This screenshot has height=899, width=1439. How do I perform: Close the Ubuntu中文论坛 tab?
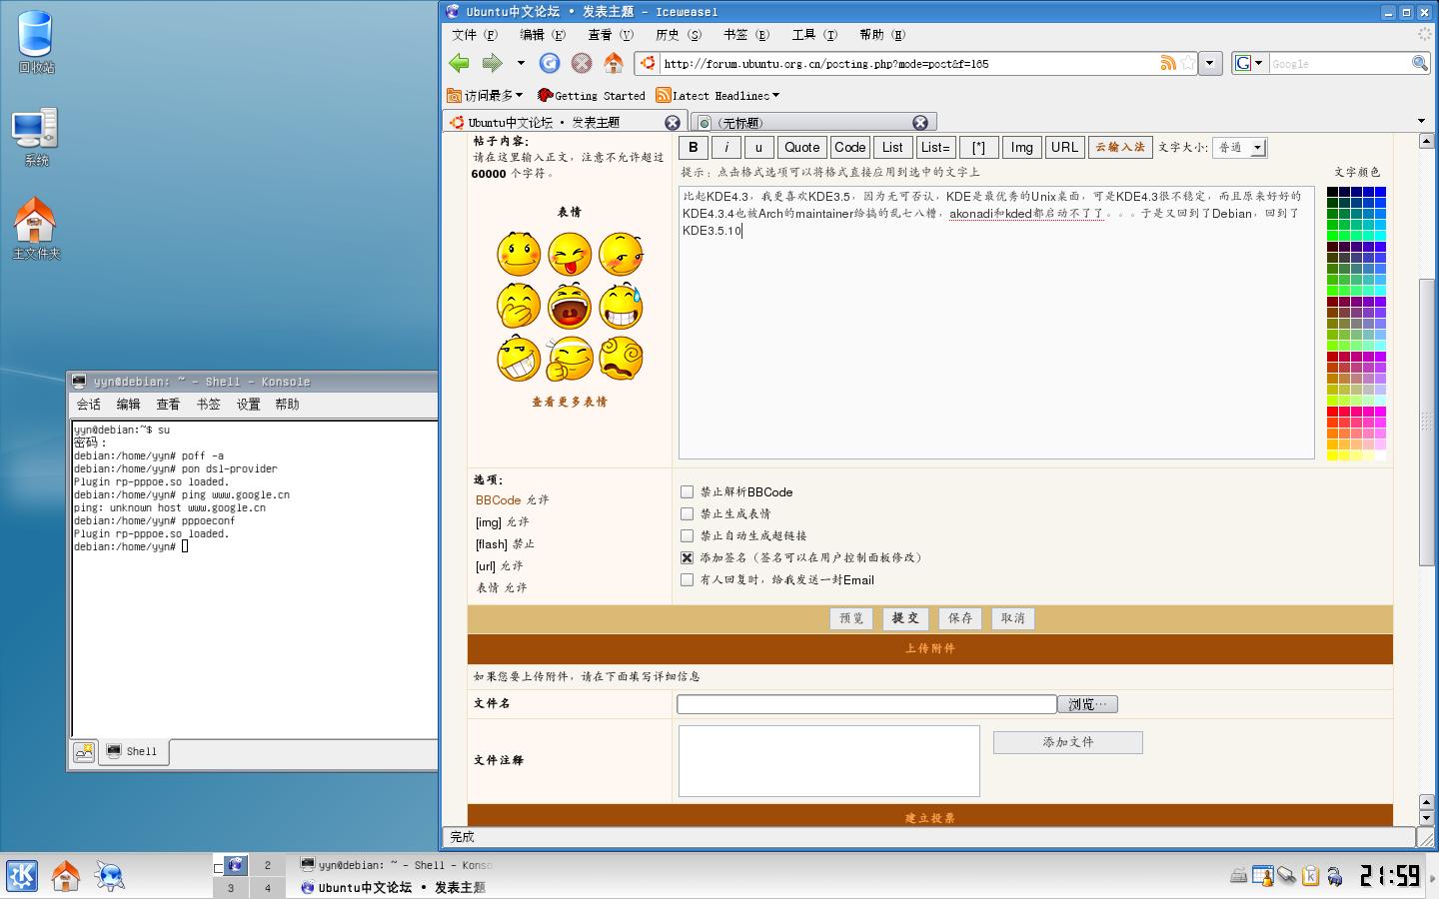pyautogui.click(x=673, y=122)
